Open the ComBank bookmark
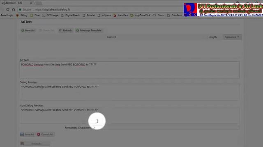263x147 pixels. [x=174, y=16]
